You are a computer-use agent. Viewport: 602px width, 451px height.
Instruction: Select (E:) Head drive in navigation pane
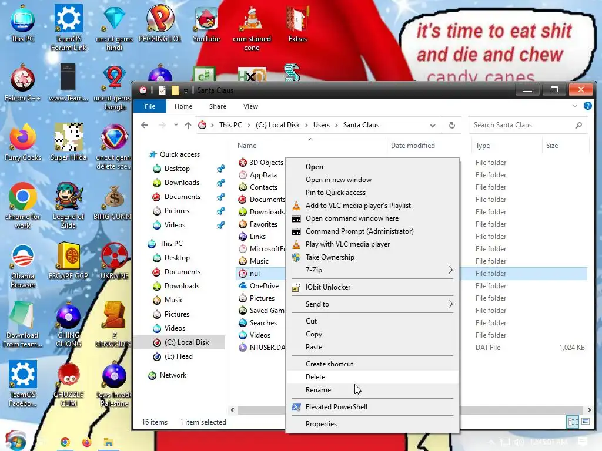(x=179, y=356)
